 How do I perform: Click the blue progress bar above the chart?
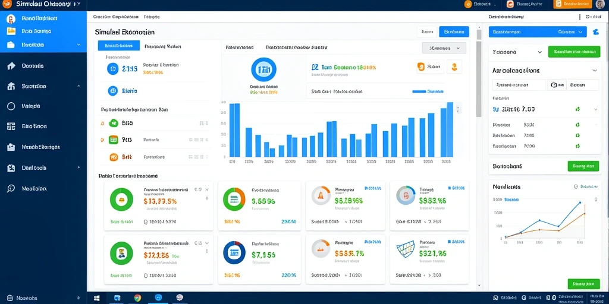tap(419, 92)
